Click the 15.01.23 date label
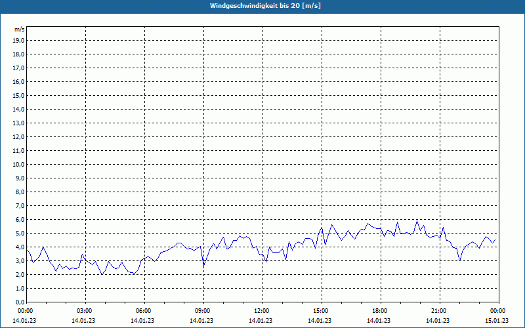The image size is (525, 328). tap(496, 321)
